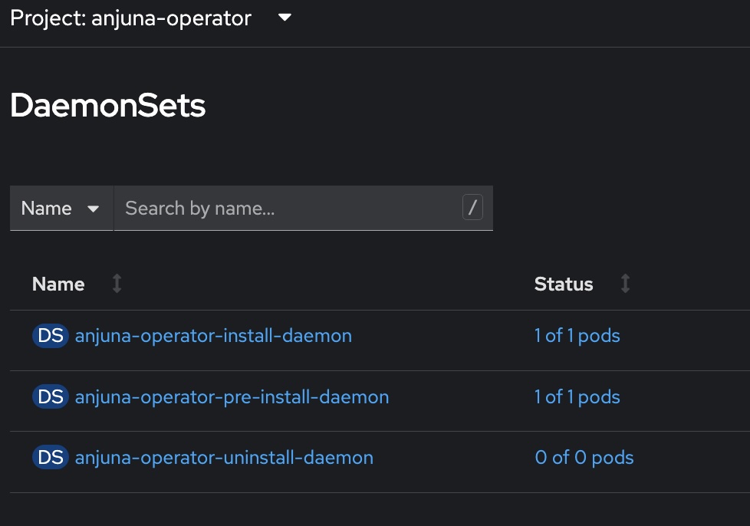
Task: Open anjuna-operator-install-daemon details
Action: click(x=212, y=335)
